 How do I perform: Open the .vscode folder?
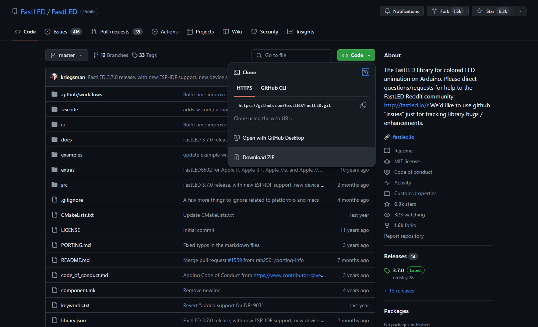click(x=70, y=109)
